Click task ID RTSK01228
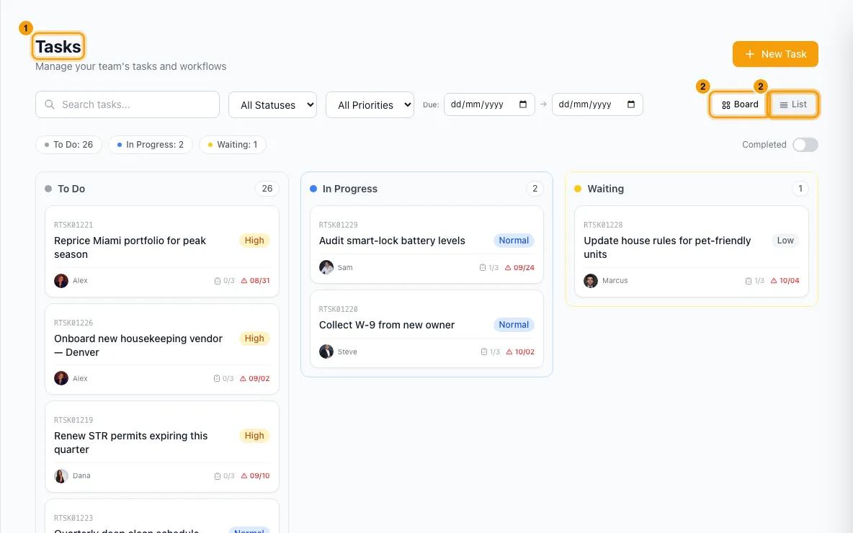Screen dimensions: 853x533 pos(603,225)
